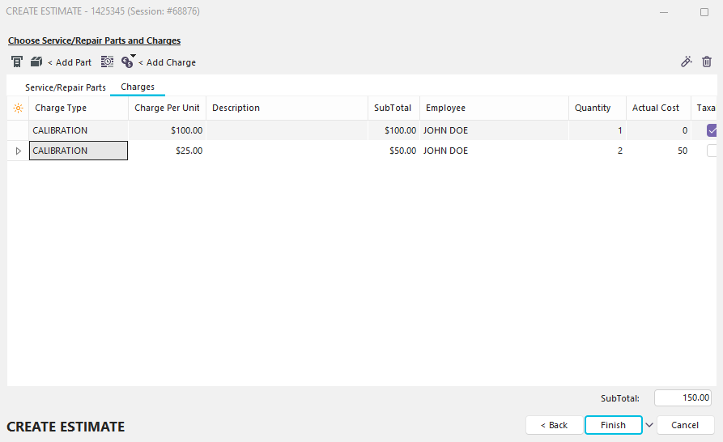
Task: Click the magic wand icon
Action: [687, 62]
